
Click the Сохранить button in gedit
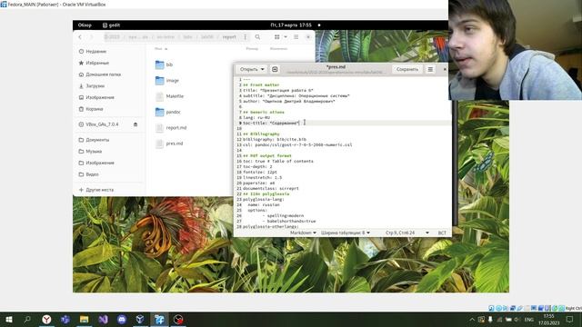(407, 69)
